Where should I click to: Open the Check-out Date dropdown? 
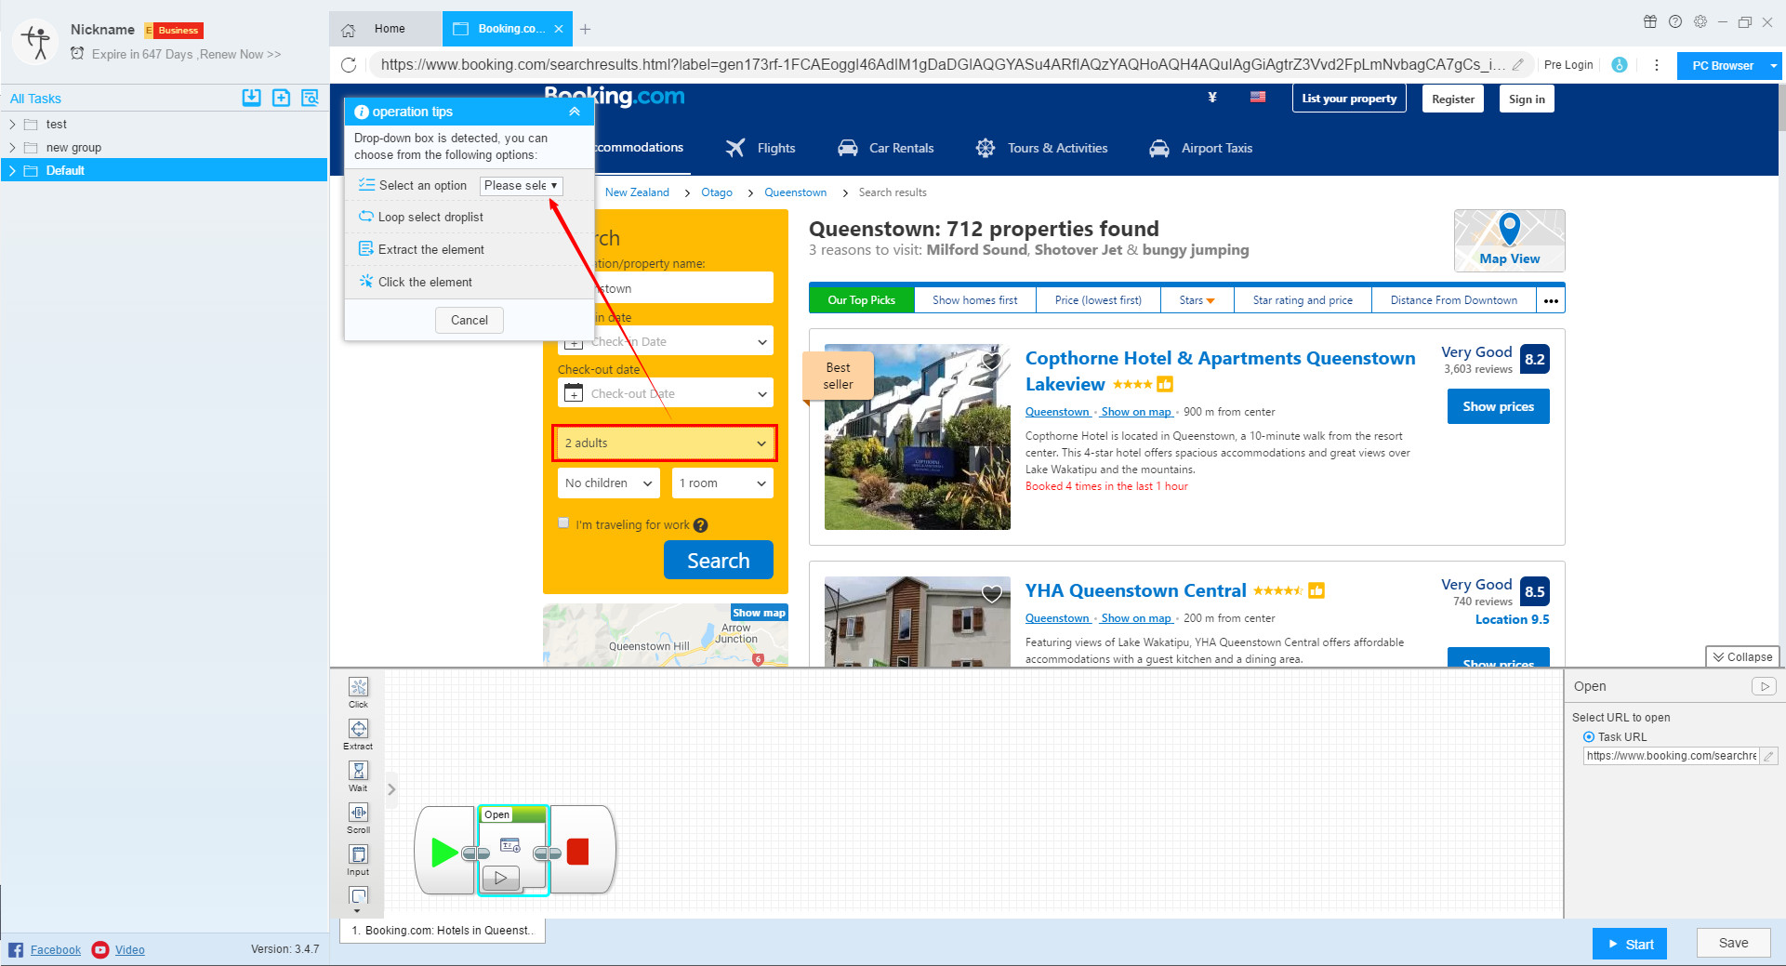[666, 393]
